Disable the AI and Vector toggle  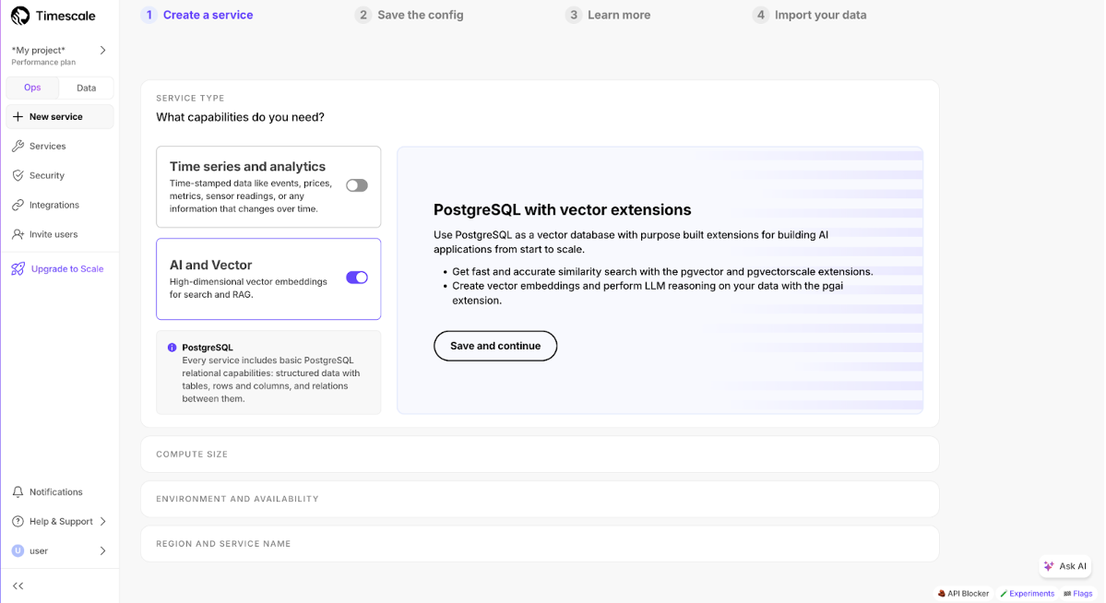click(357, 278)
